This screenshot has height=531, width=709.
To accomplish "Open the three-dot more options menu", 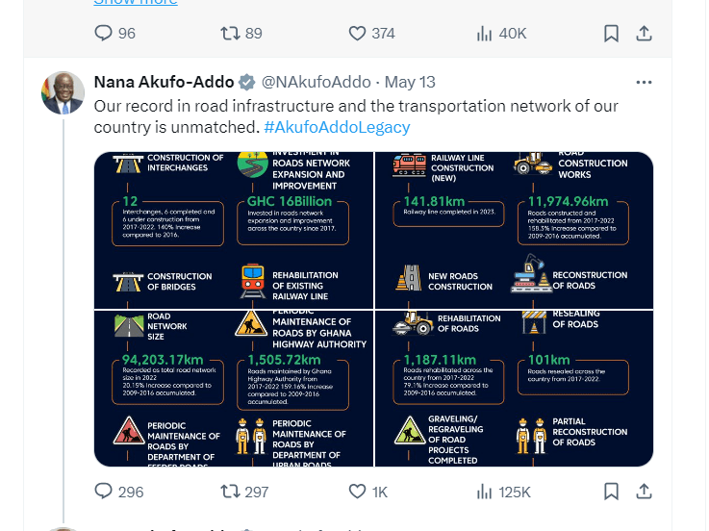I will (644, 82).
